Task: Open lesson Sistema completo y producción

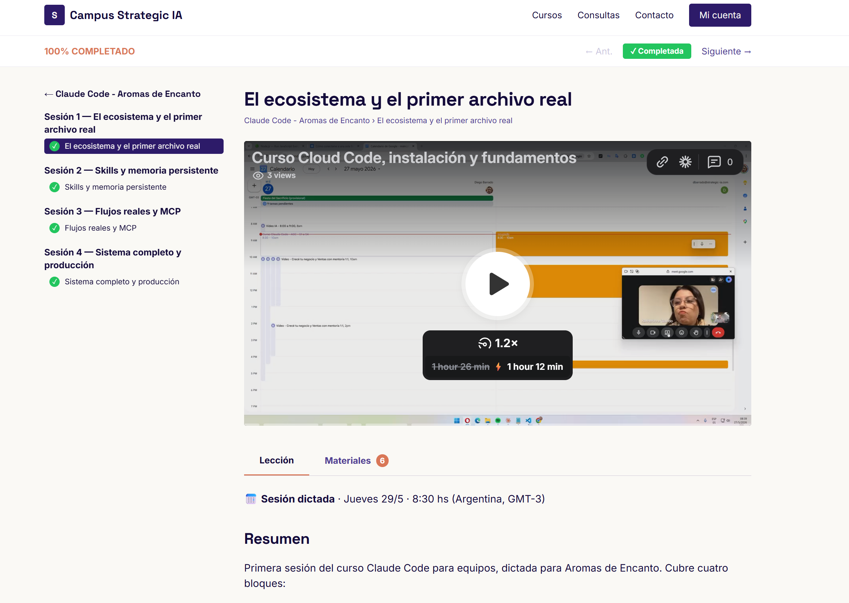Action: pyautogui.click(x=122, y=282)
